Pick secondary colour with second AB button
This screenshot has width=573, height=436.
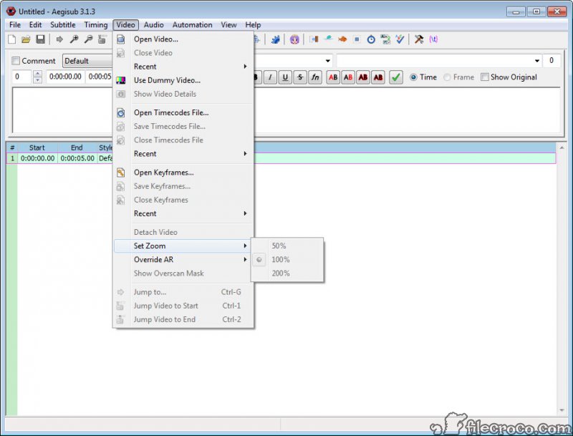[348, 77]
